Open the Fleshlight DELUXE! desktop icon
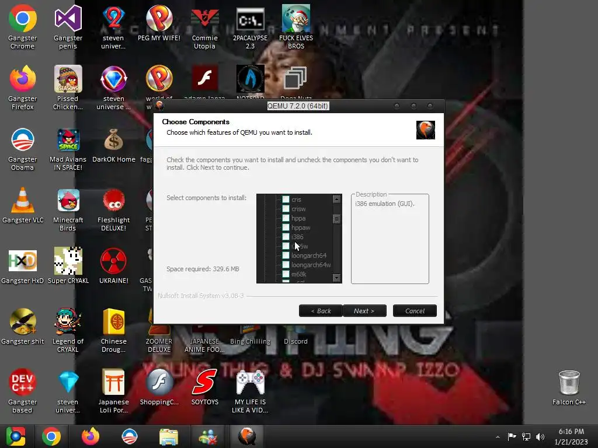This screenshot has width=598, height=448. [x=114, y=209]
